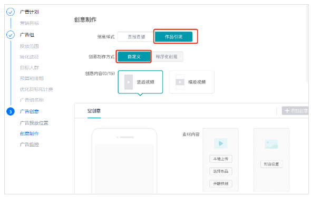Jump to 投放范围 section

pos(30,46)
